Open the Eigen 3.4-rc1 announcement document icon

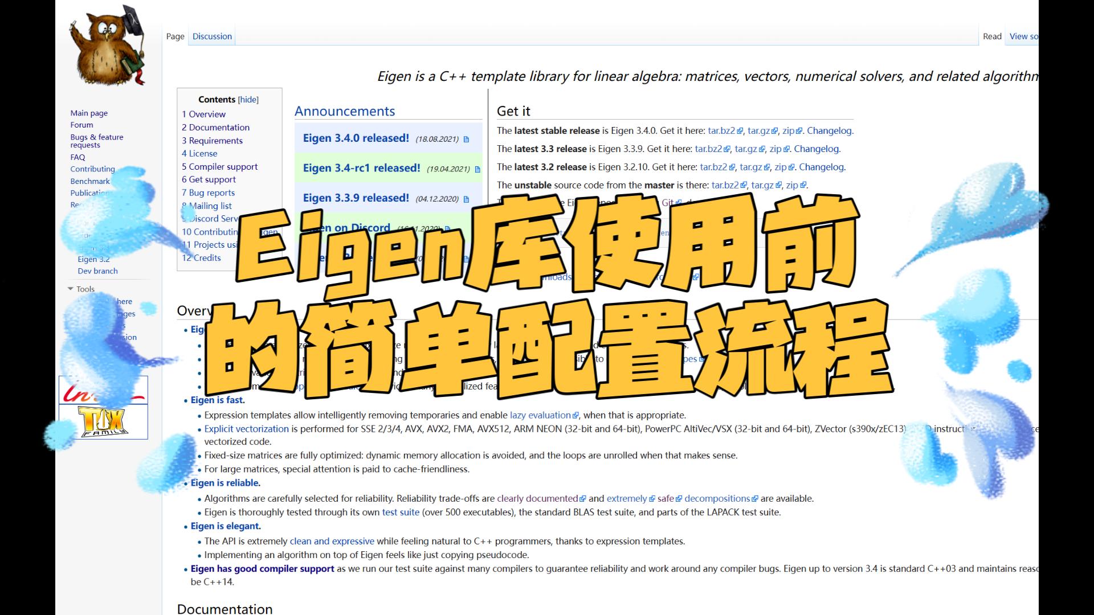pyautogui.click(x=477, y=169)
